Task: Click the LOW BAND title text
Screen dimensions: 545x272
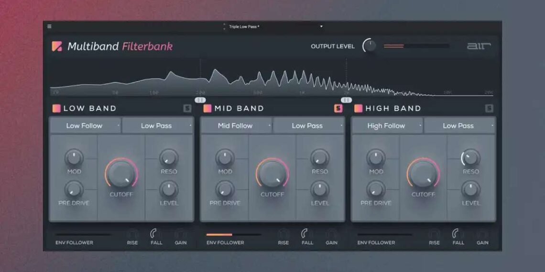Action: pos(90,109)
